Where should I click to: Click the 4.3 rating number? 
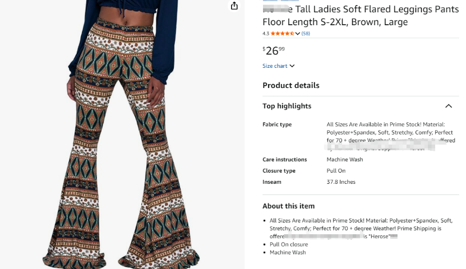coord(266,34)
